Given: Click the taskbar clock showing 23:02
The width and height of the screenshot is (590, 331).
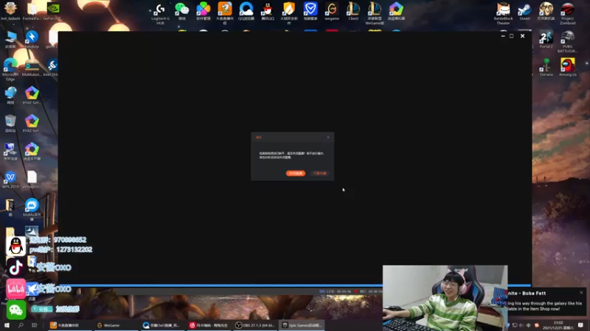Looking at the screenshot, I should [x=558, y=325].
